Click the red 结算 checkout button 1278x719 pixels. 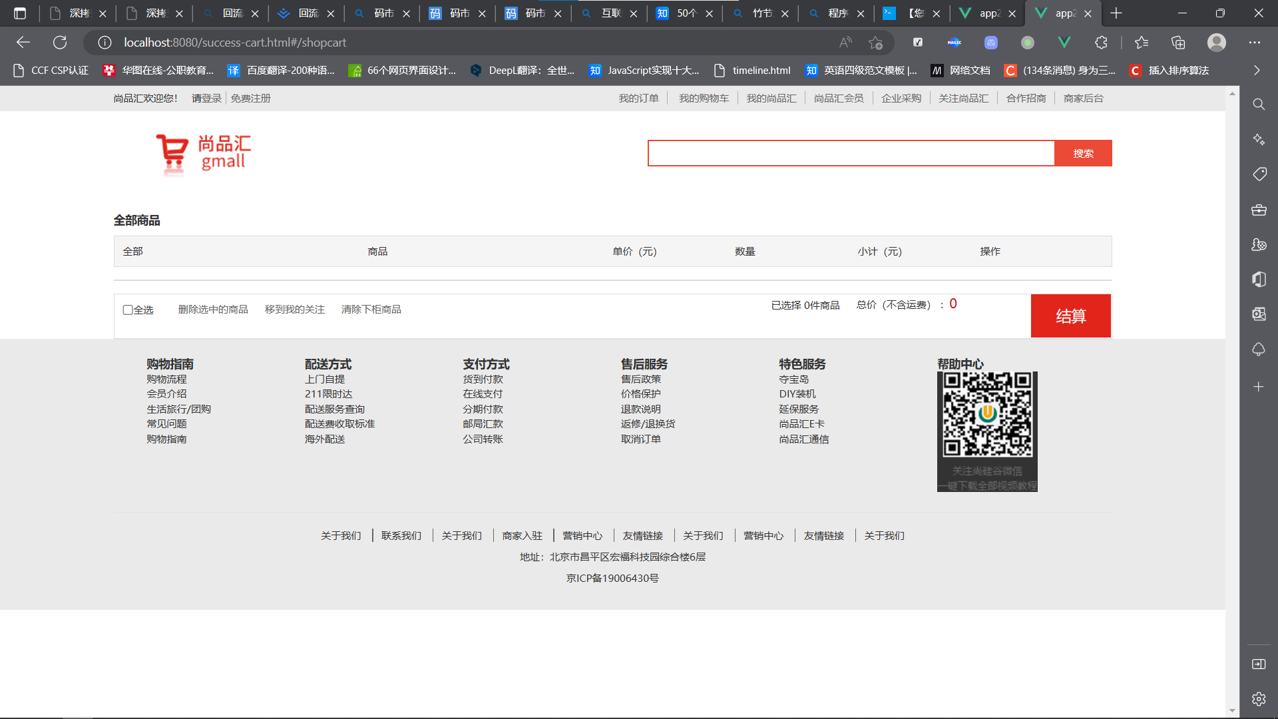point(1070,316)
